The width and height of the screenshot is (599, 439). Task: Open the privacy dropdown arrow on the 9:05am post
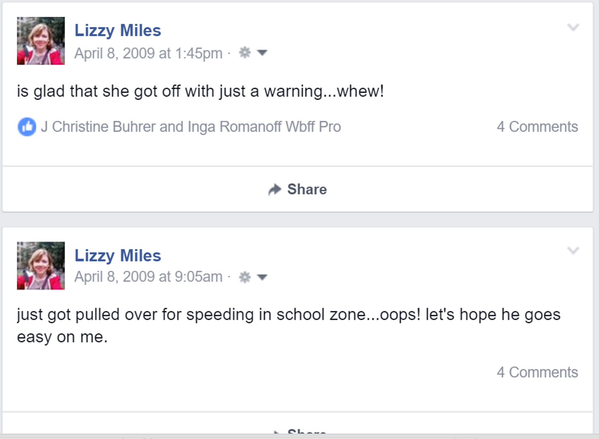262,277
